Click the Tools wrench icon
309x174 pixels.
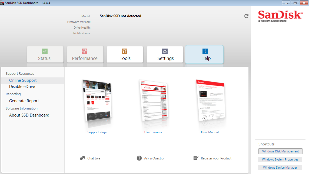(x=125, y=51)
